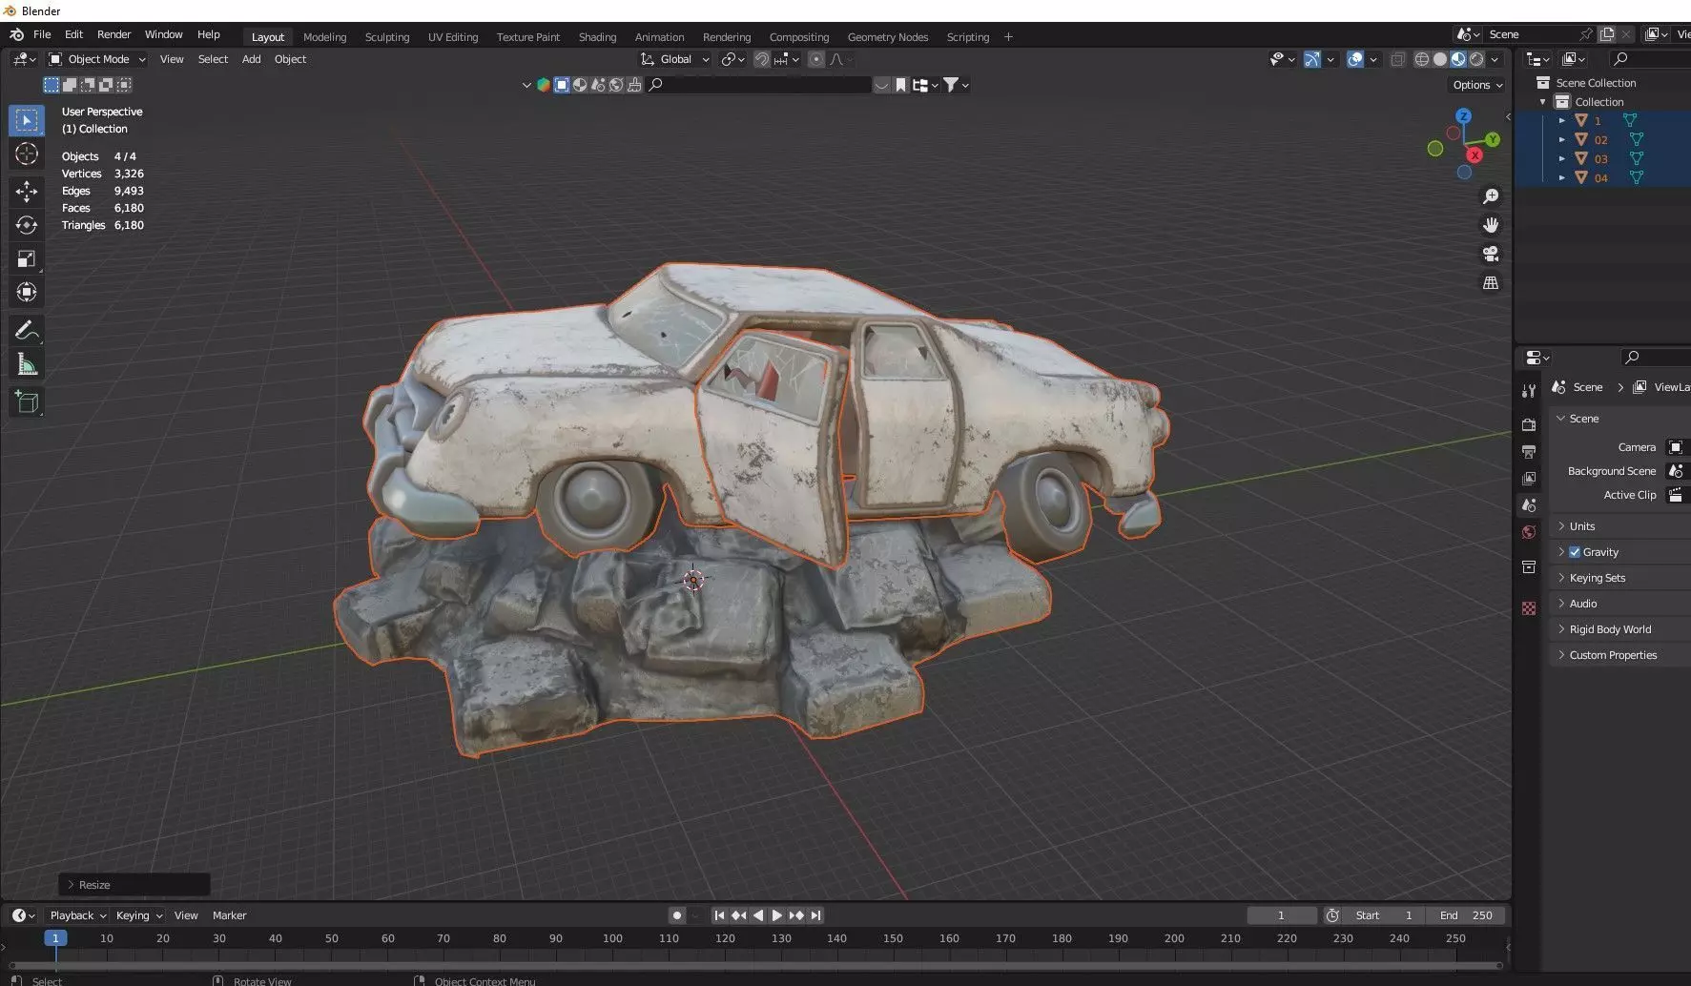Open View Layer properties icon
Image resolution: width=1691 pixels, height=986 pixels.
[1529, 478]
